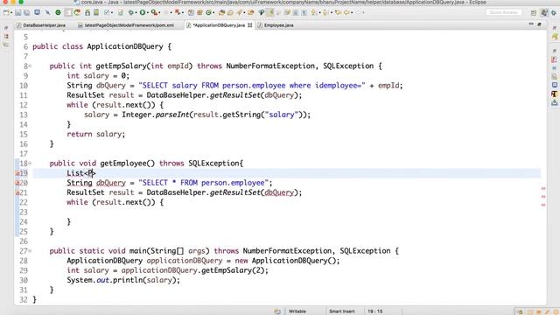Open the Debug configurations dropdown arrow

tap(136, 12)
